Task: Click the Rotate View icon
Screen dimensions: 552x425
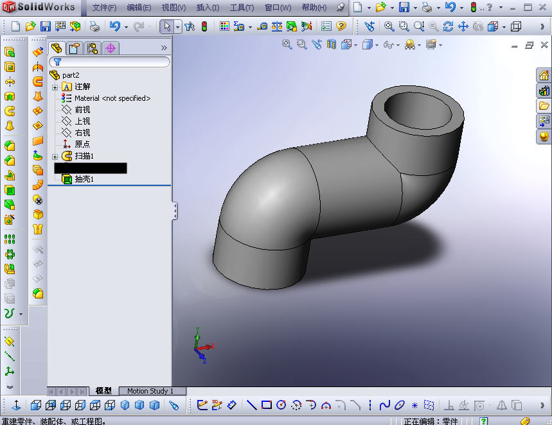Action: pos(448,26)
